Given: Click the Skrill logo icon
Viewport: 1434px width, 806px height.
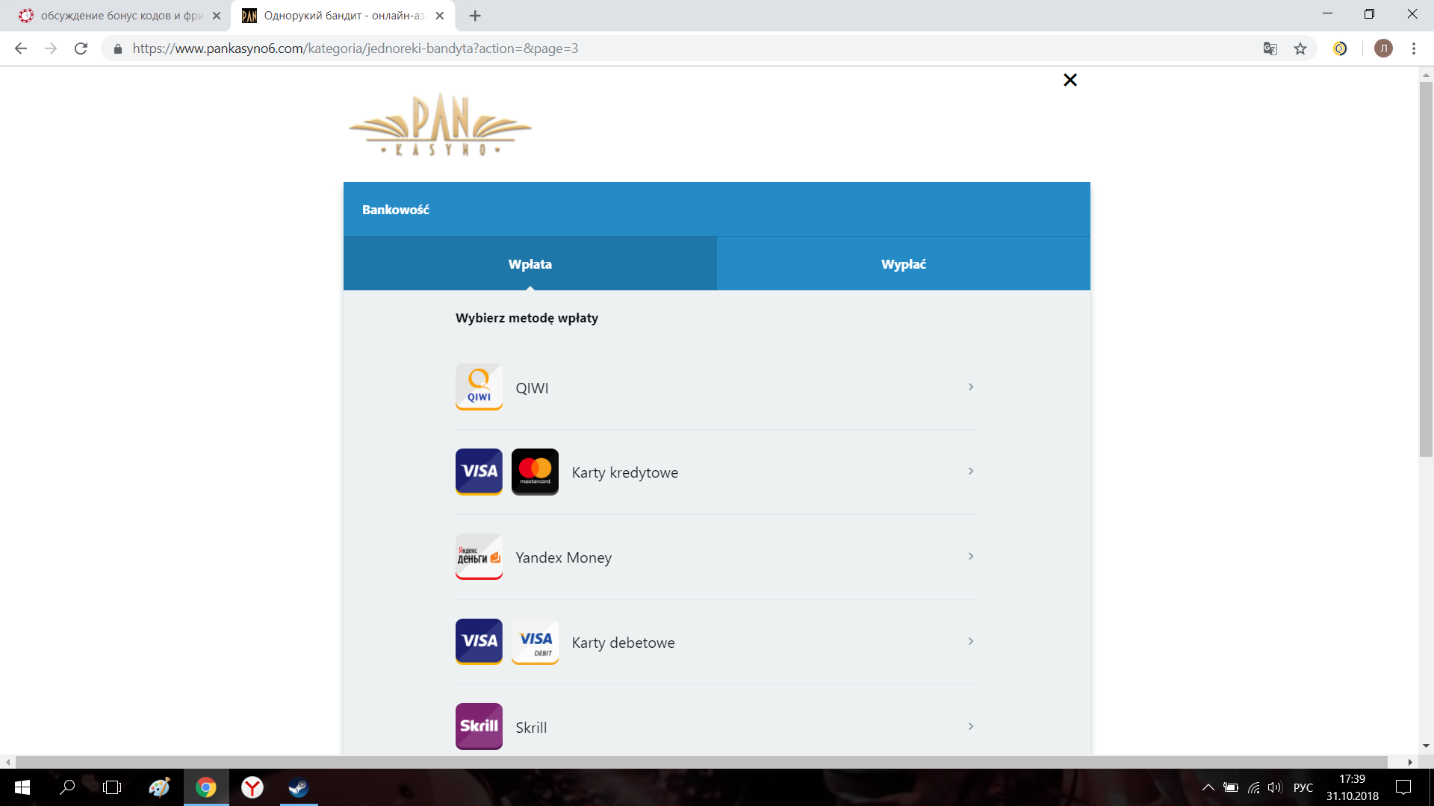Looking at the screenshot, I should 479,725.
